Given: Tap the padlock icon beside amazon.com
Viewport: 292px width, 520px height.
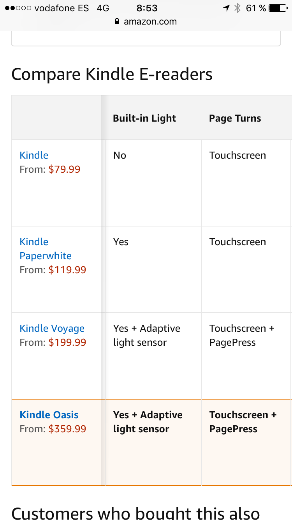Looking at the screenshot, I should pos(117,22).
